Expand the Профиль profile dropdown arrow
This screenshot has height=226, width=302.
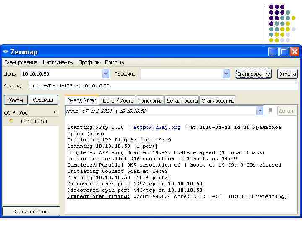[226, 74]
